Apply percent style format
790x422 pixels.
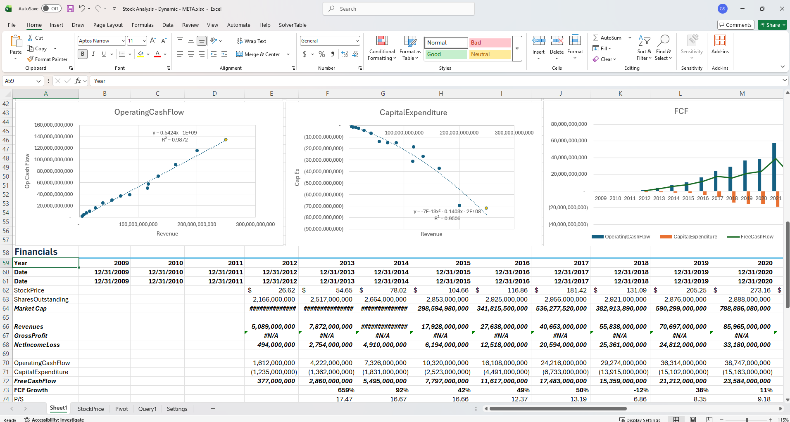click(x=322, y=54)
